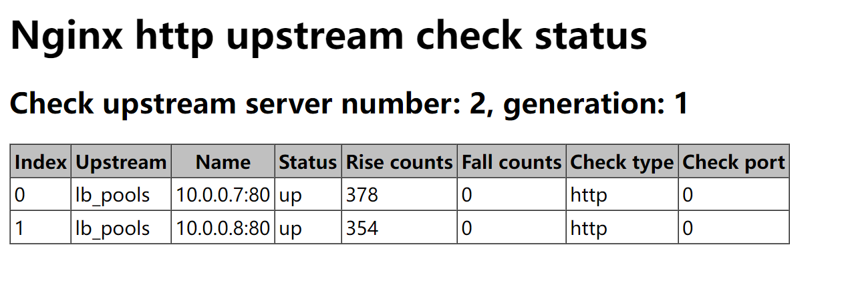This screenshot has width=846, height=289.
Task: Select the rise count value 378
Action: pos(362,195)
